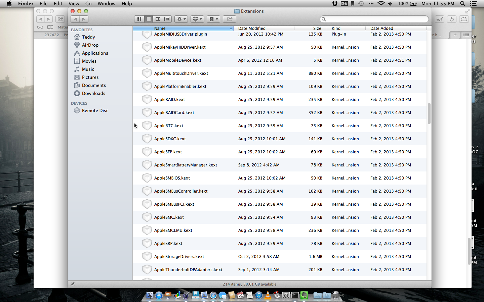Open the Window menu
Image resolution: width=484 pixels, height=302 pixels.
[x=107, y=4]
